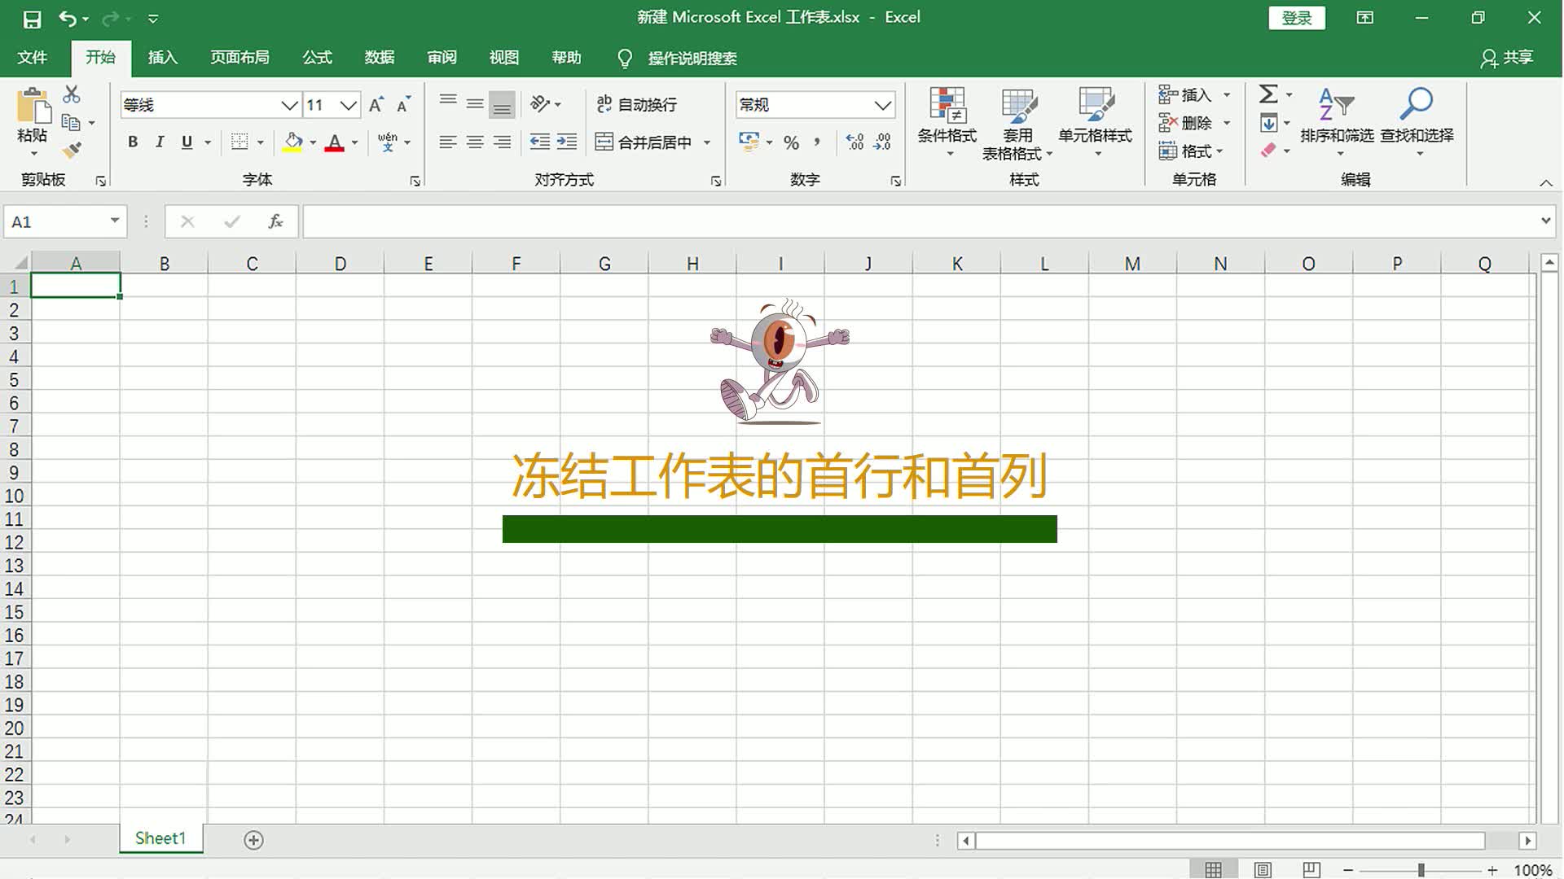The height and width of the screenshot is (879, 1564).
Task: Expand the fill color dropdown arrow
Action: click(x=312, y=142)
